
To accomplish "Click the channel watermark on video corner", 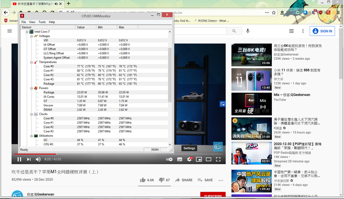I will coord(218,146).
